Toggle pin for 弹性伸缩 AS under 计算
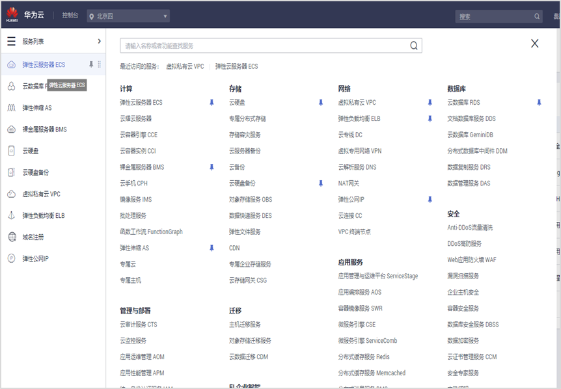The height and width of the screenshot is (389, 561). [x=212, y=248]
